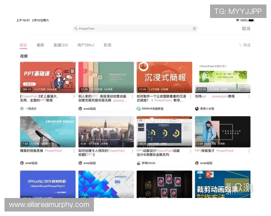Click the battery status icon

click(x=252, y=20)
